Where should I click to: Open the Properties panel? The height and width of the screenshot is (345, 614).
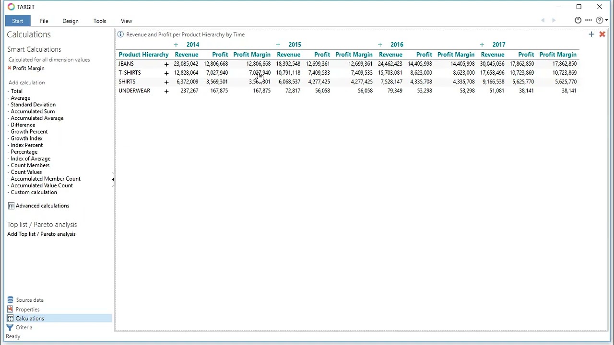pyautogui.click(x=23, y=310)
